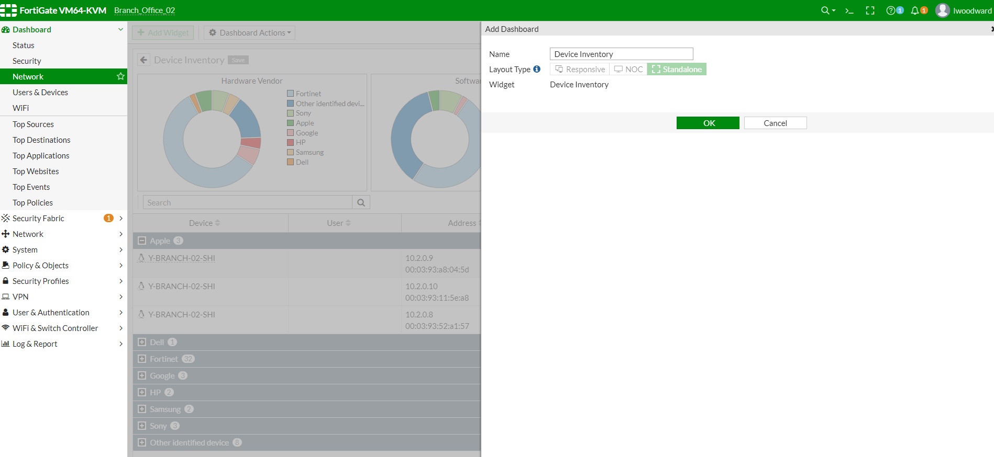Screen dimensions: 994x457
Task: Click the Save button near Device Inventory
Action: click(238, 60)
